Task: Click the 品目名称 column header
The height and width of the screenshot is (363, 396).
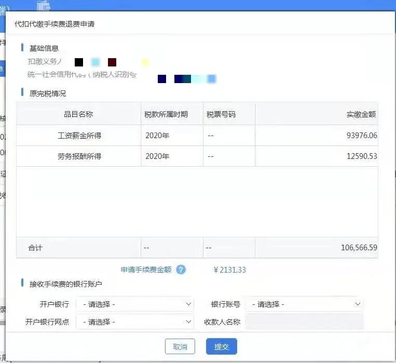Action: point(78,114)
